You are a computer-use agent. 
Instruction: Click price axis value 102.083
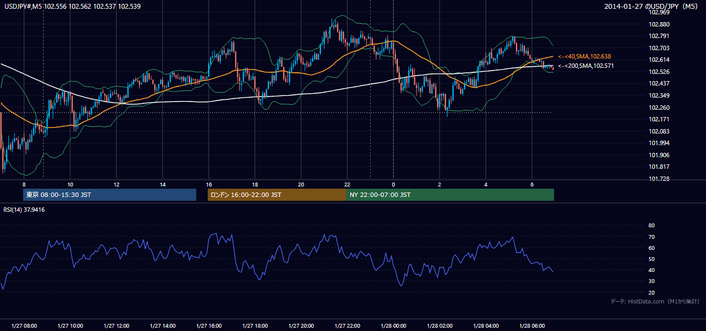(x=659, y=131)
